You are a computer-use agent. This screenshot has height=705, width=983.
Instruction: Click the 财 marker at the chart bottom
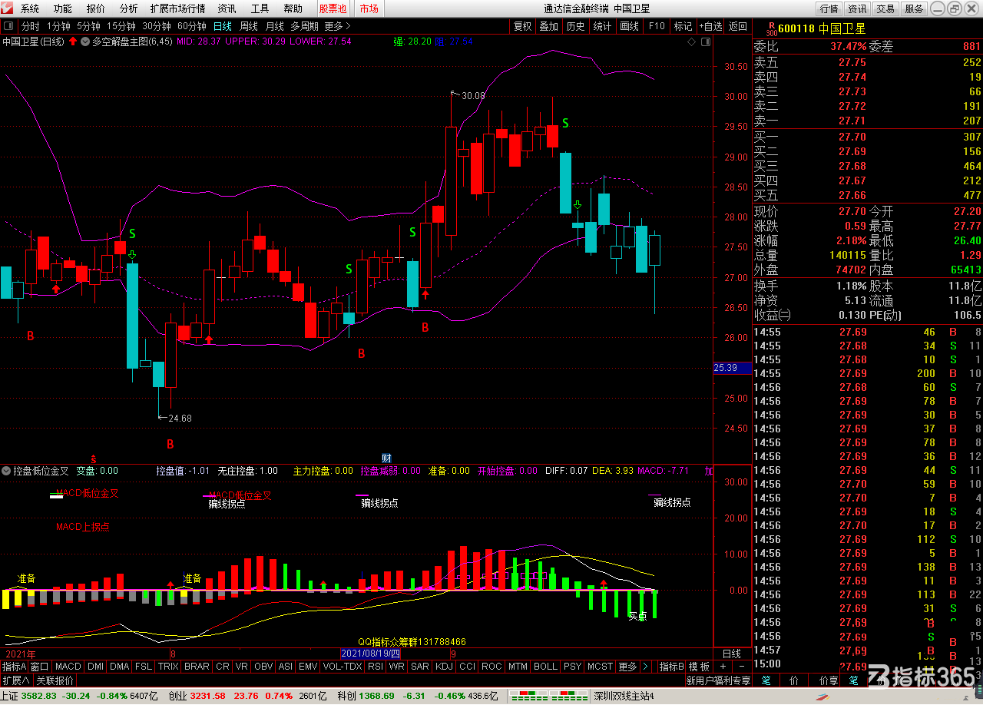click(386, 458)
